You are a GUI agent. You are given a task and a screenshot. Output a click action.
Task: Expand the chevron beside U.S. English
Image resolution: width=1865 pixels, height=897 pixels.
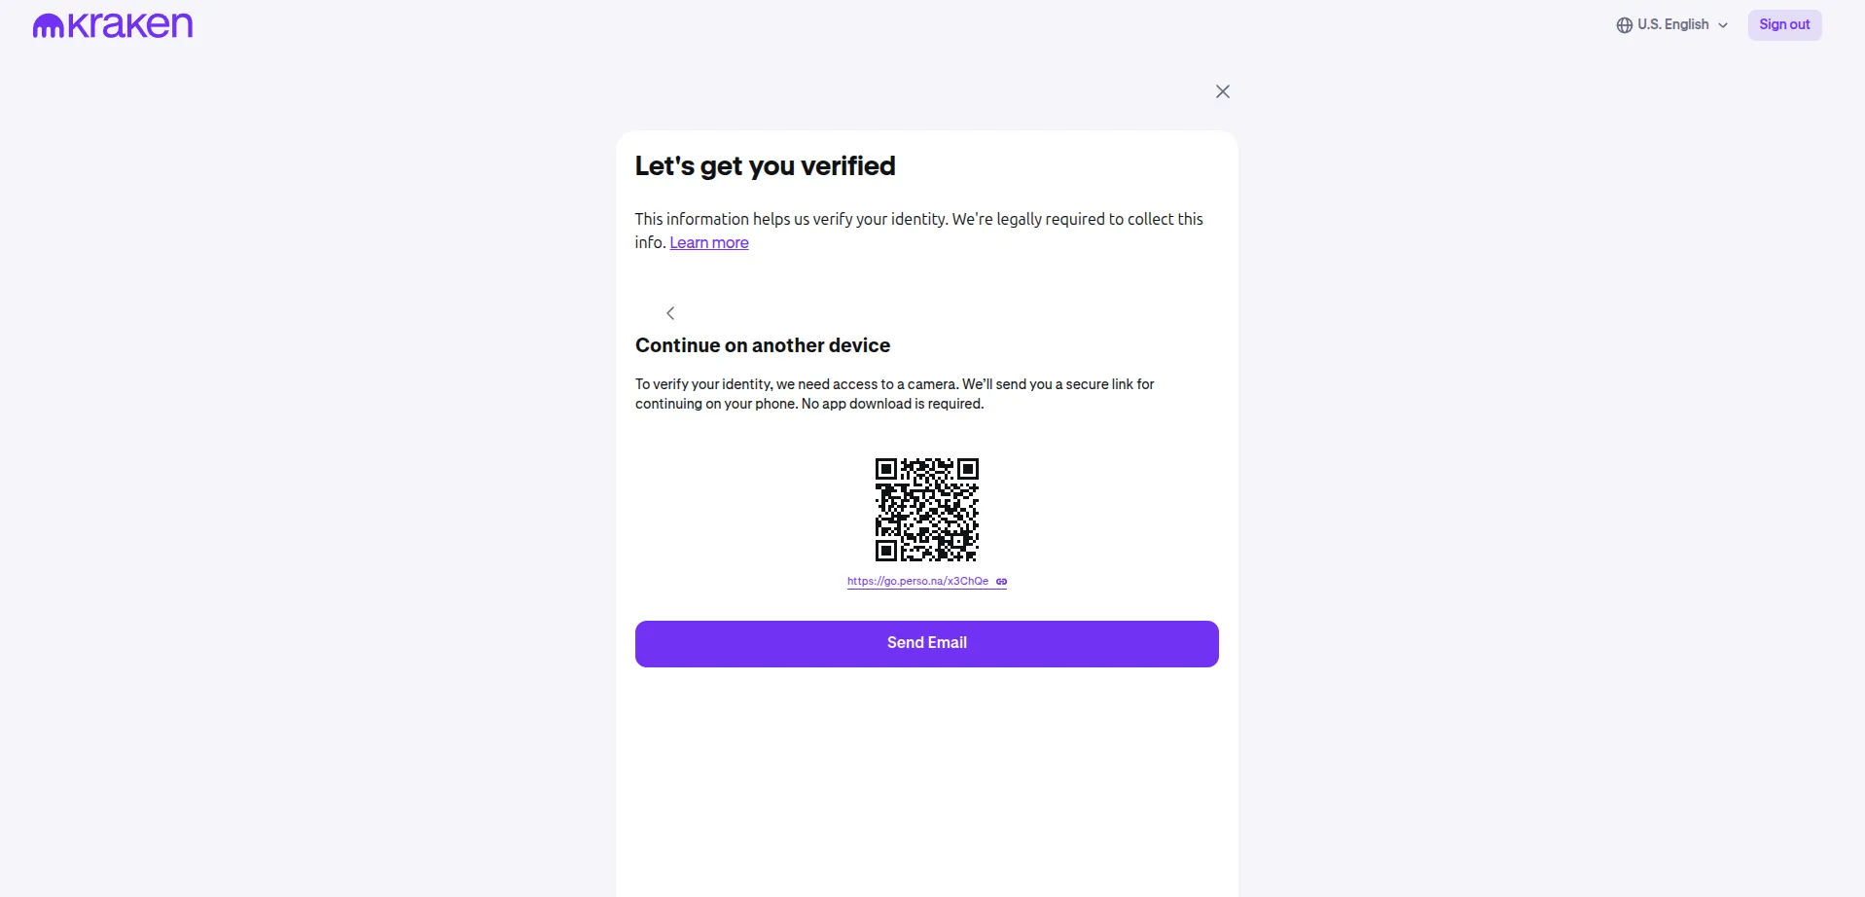(x=1723, y=26)
